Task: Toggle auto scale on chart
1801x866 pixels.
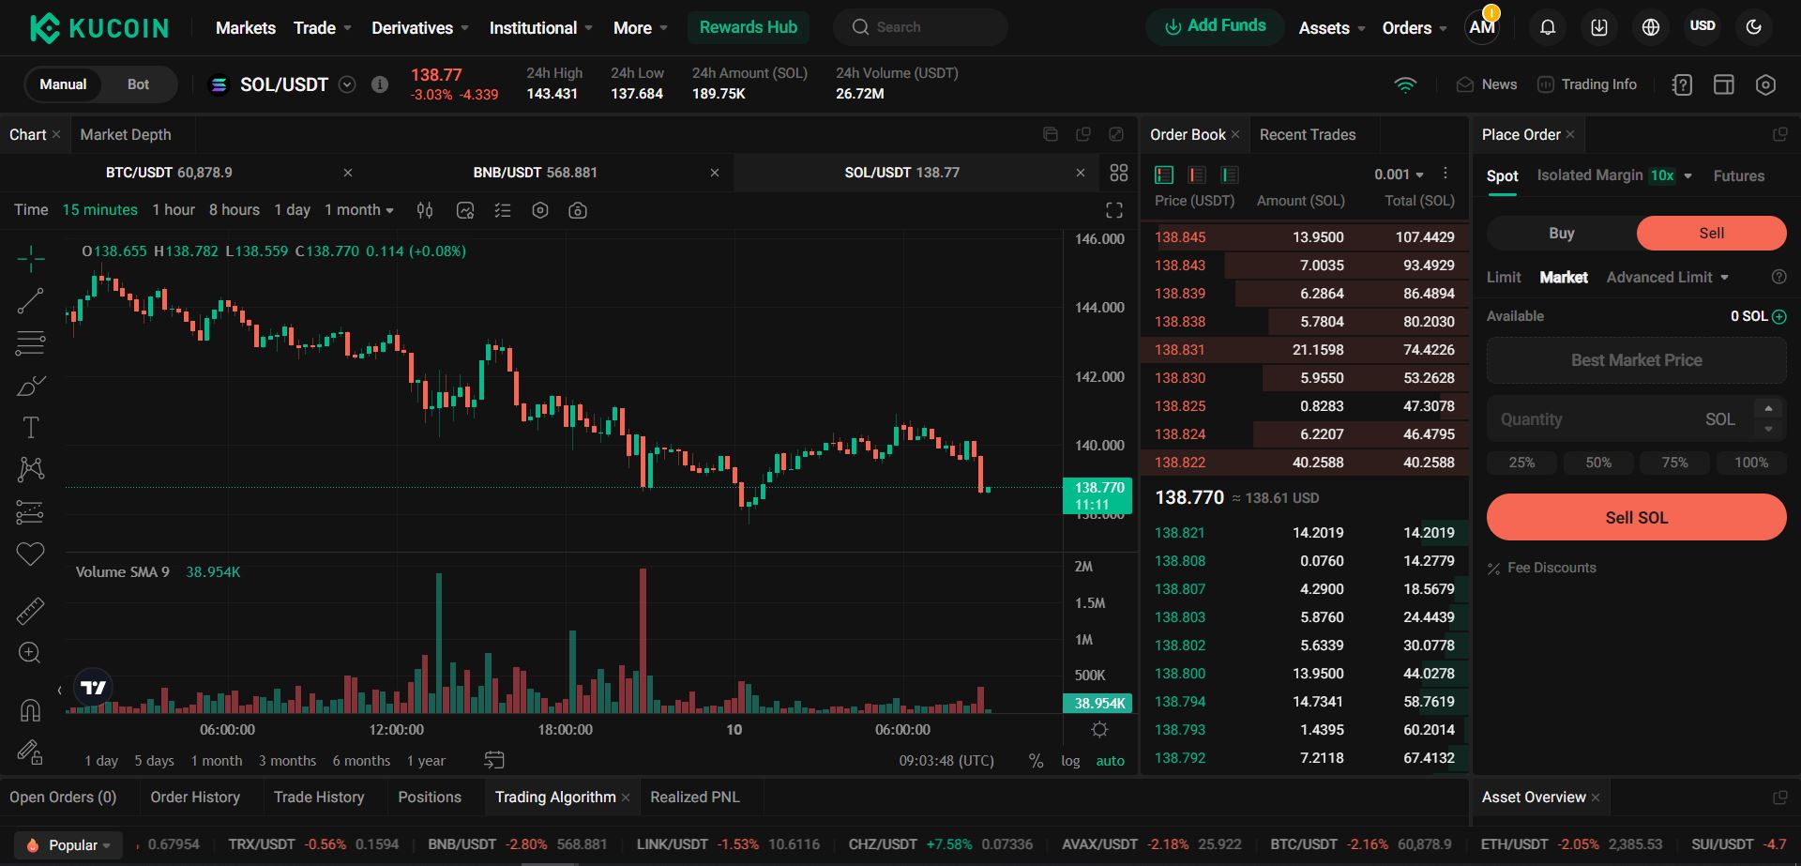Action: (1110, 761)
